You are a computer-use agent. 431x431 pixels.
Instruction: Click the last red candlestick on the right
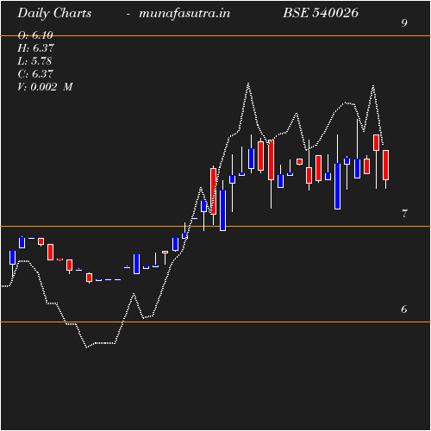385,165
